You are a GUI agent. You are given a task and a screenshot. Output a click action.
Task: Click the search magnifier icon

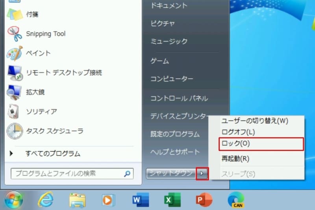tap(127, 173)
